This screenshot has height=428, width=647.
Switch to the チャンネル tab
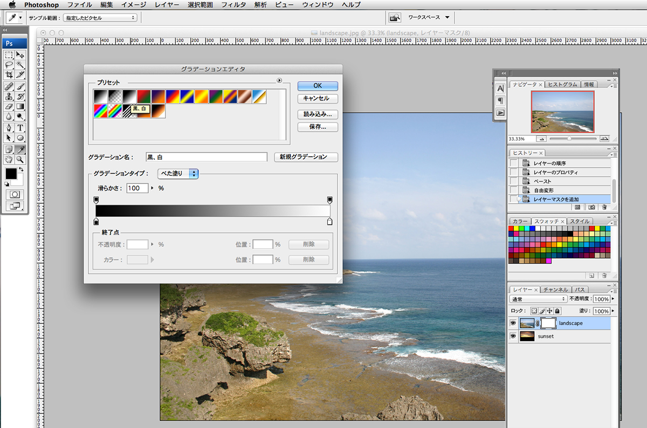click(556, 289)
